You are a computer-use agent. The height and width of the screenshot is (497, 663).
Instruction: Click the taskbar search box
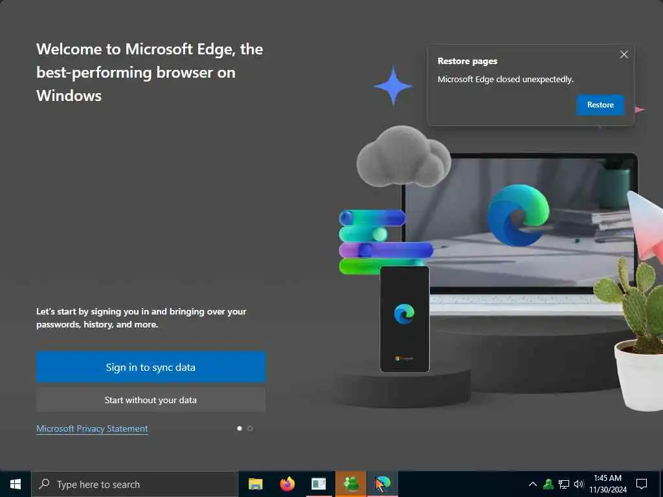coord(135,484)
